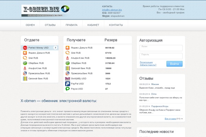Select Perfect Money USD icon in Отдаете
206x137 pixels.
[25, 48]
